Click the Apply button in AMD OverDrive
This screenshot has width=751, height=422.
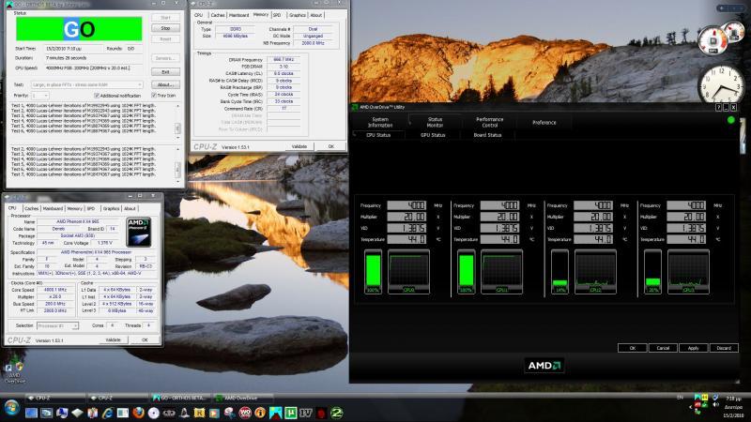point(693,348)
